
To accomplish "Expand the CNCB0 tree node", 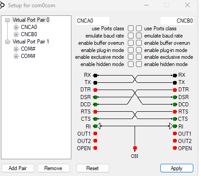I will coord(16,34).
